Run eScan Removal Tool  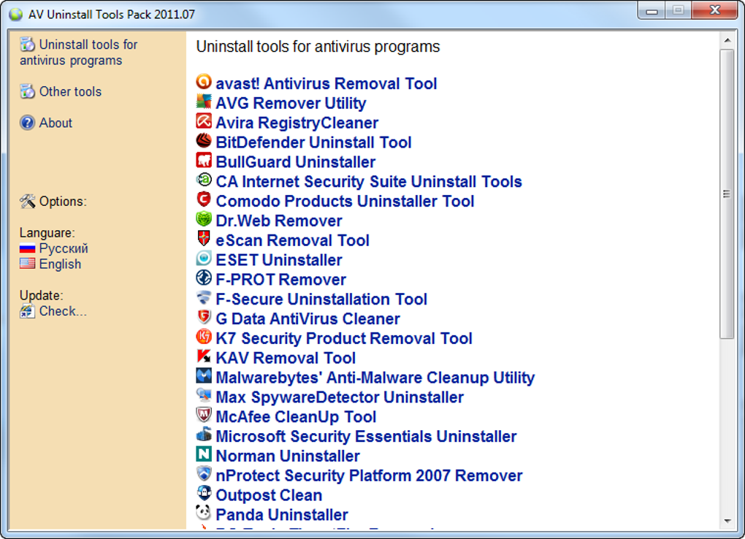click(x=292, y=240)
